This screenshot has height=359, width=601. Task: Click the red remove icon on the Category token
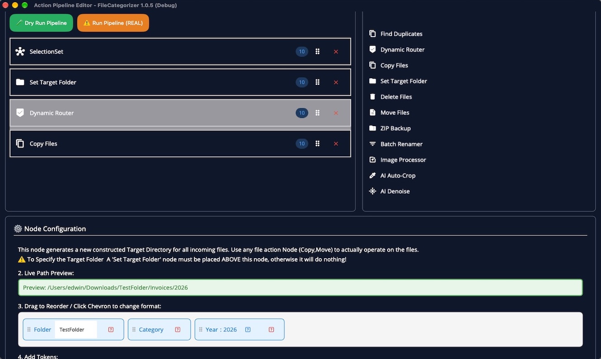coord(178,330)
